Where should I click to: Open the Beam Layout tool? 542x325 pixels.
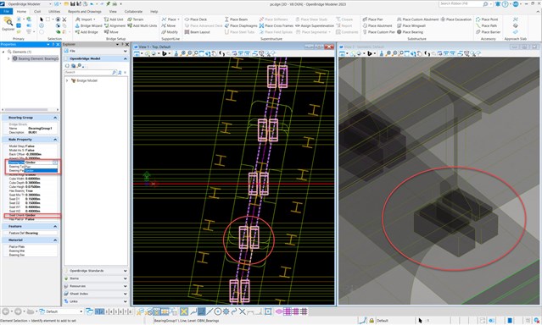coord(197,32)
